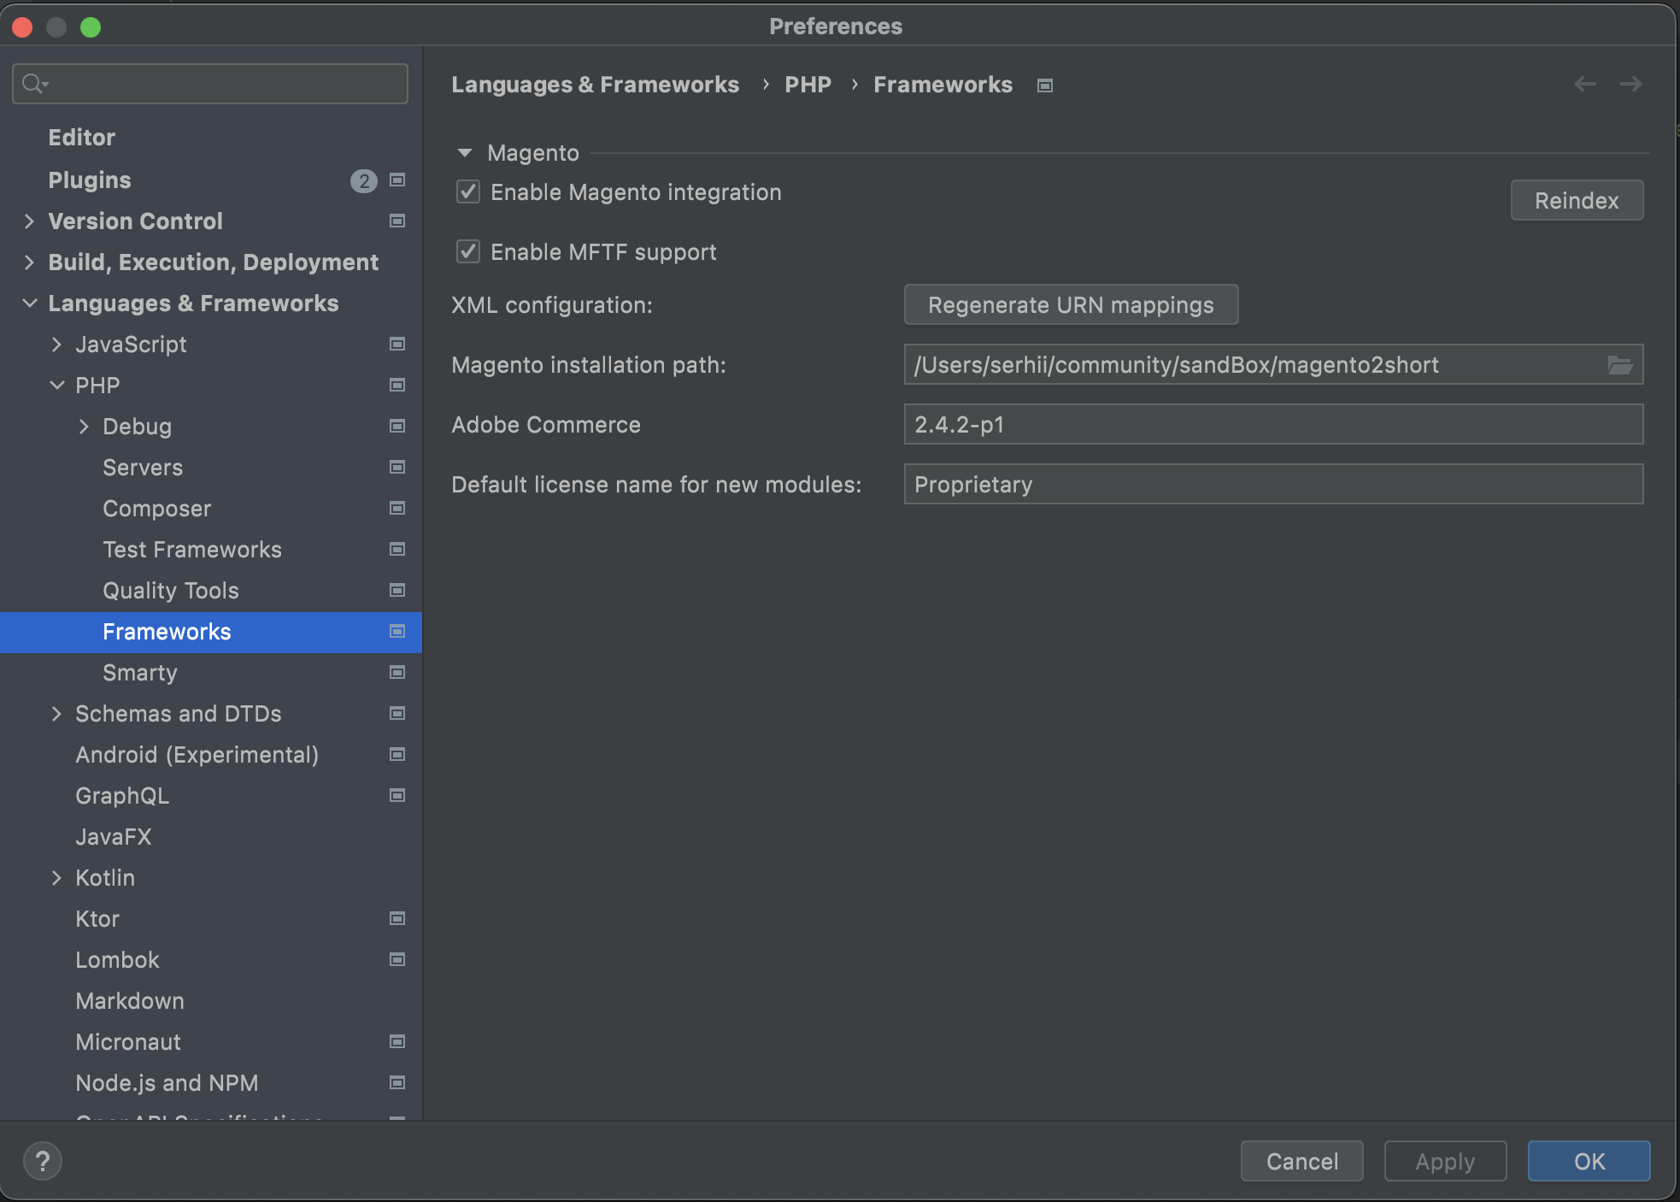Open the GraphQL settings page
The width and height of the screenshot is (1680, 1202).
(122, 796)
